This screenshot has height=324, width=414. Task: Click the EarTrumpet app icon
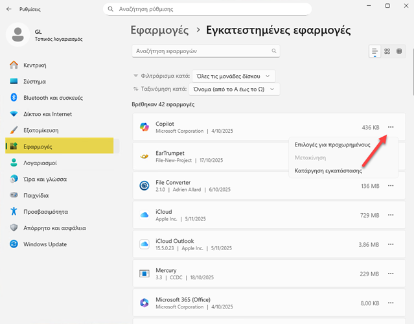coord(144,156)
